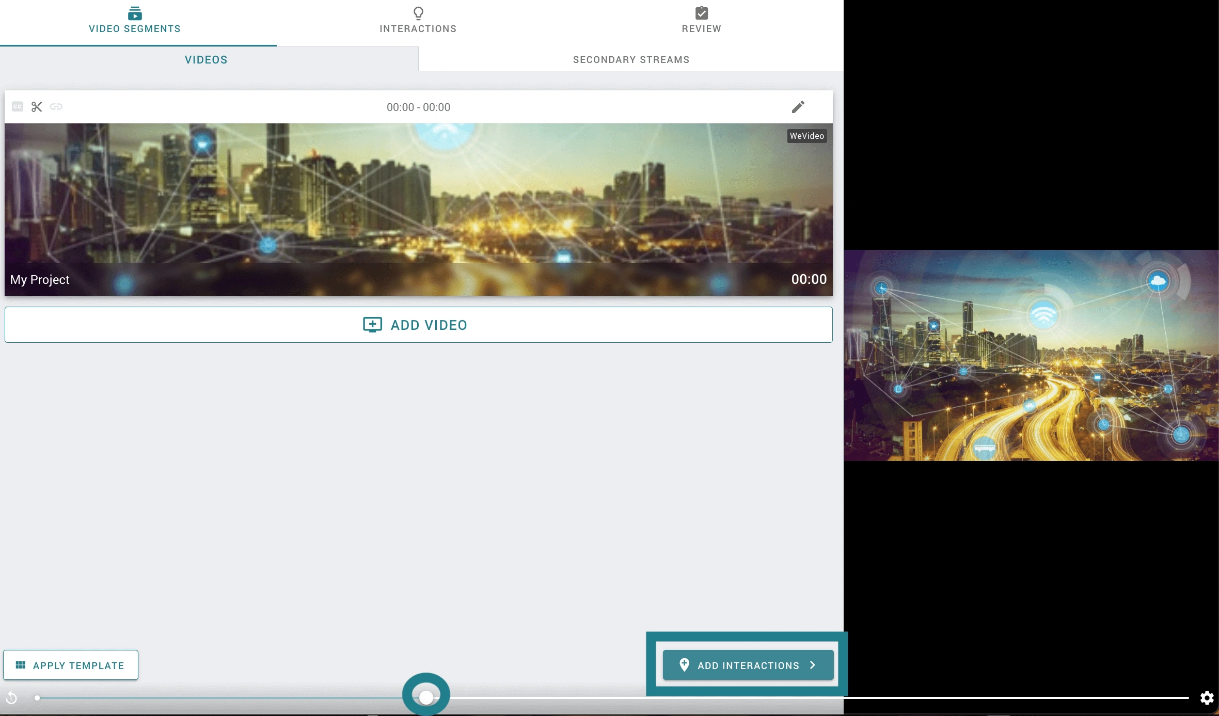Screen dimensions: 1219x716
Task: Go to the Review tab
Action: 701,21
